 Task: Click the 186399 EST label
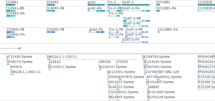(105, 62)
